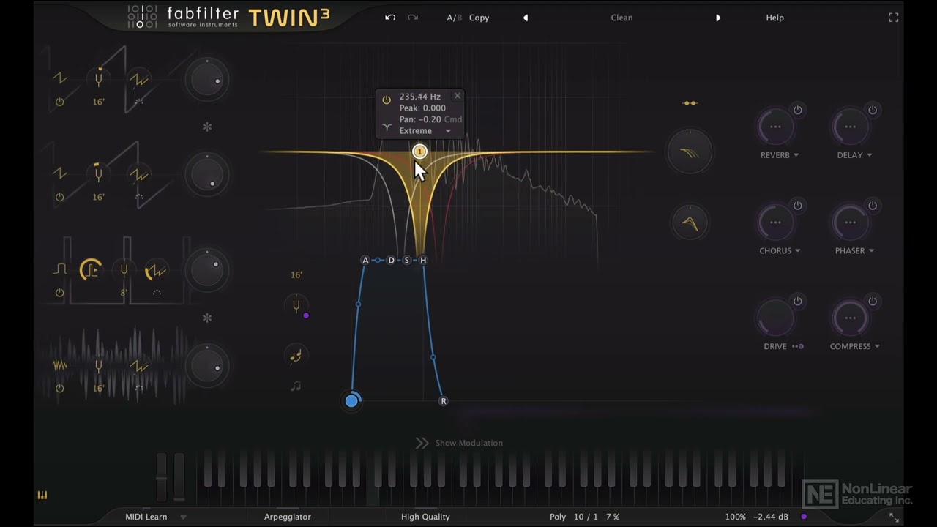Click the portamento note icon in center column
This screenshot has width=937, height=527.
[x=296, y=356]
